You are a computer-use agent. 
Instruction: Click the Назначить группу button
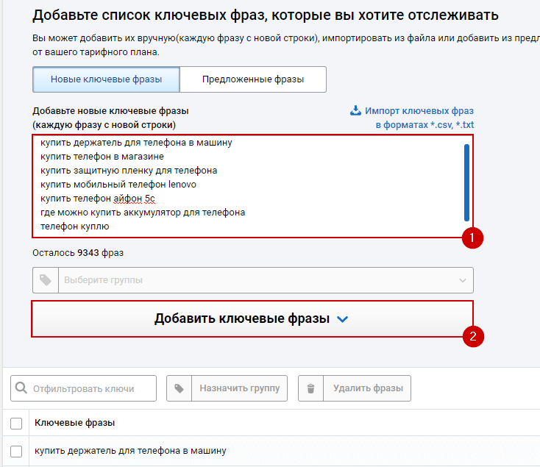(x=227, y=388)
